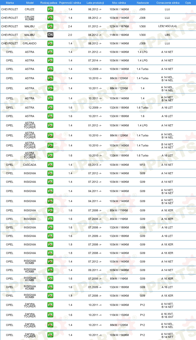Screen dimensions: 196x340
Task: Click the body code J305
Action: click(142, 9)
